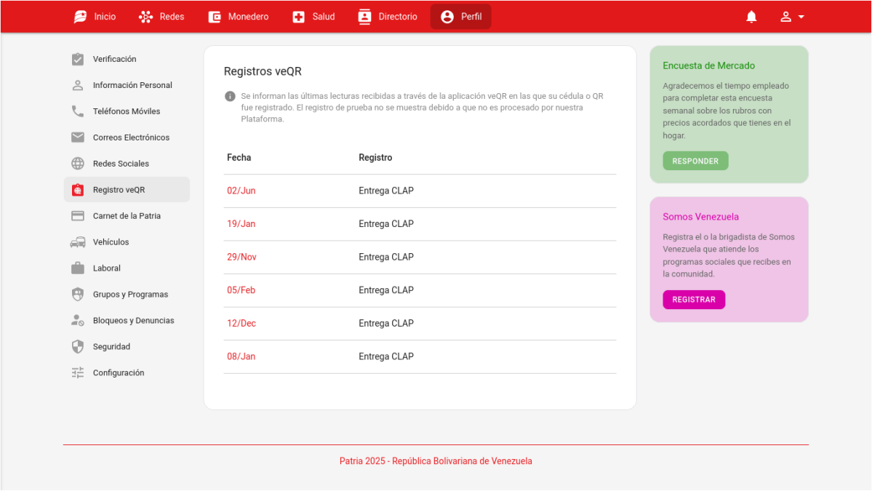Click the Correos Electrónicos envelope icon
Viewport: 872px width, 491px height.
click(78, 137)
